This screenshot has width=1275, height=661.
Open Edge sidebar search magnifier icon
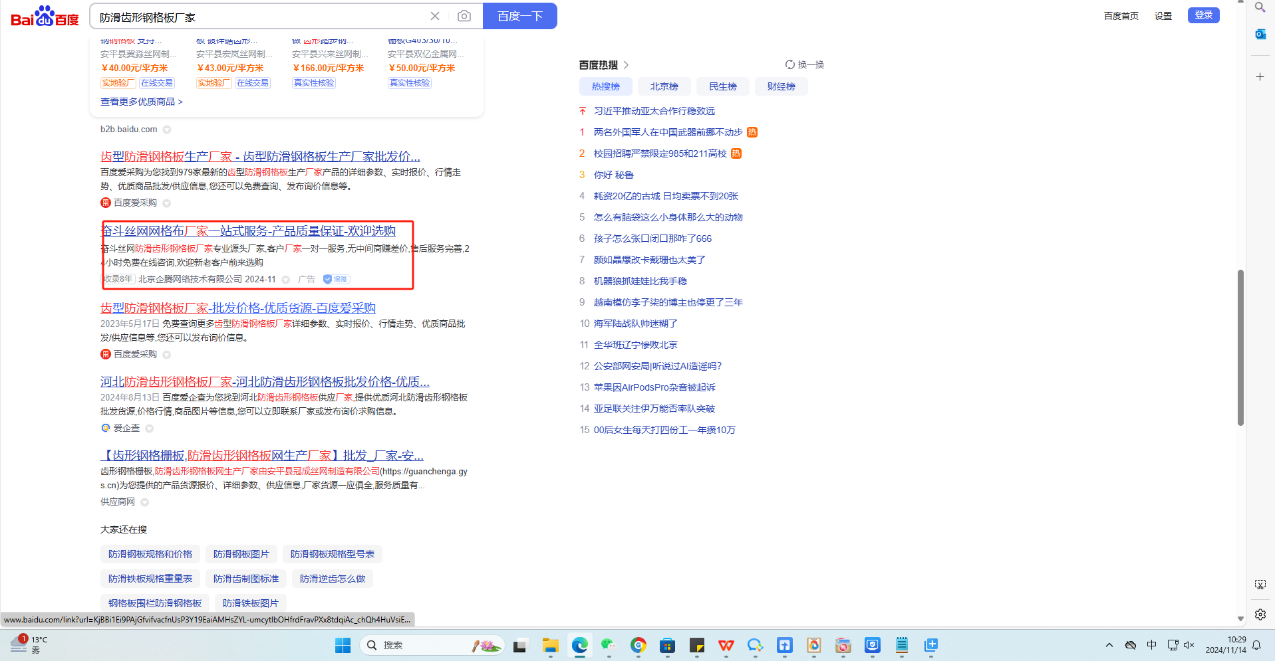(1260, 7)
